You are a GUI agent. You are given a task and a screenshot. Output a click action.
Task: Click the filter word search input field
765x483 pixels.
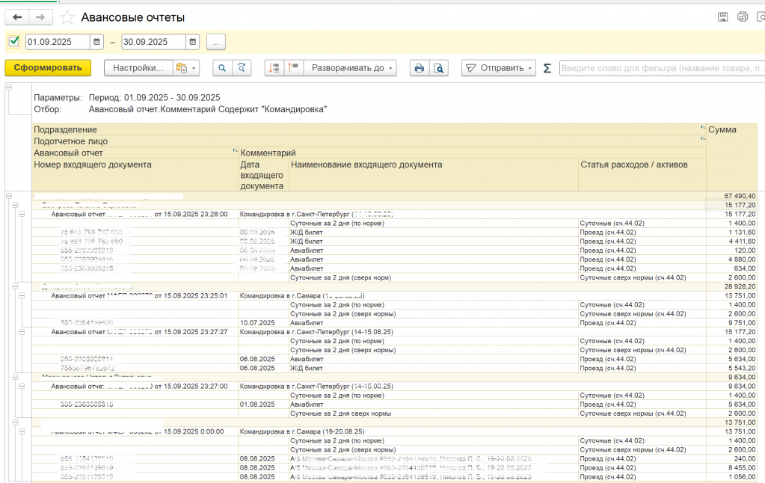[661, 68]
